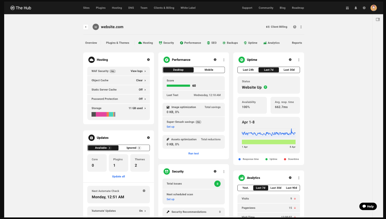Open the WordPress admin icon next to Client Billing

(295, 27)
